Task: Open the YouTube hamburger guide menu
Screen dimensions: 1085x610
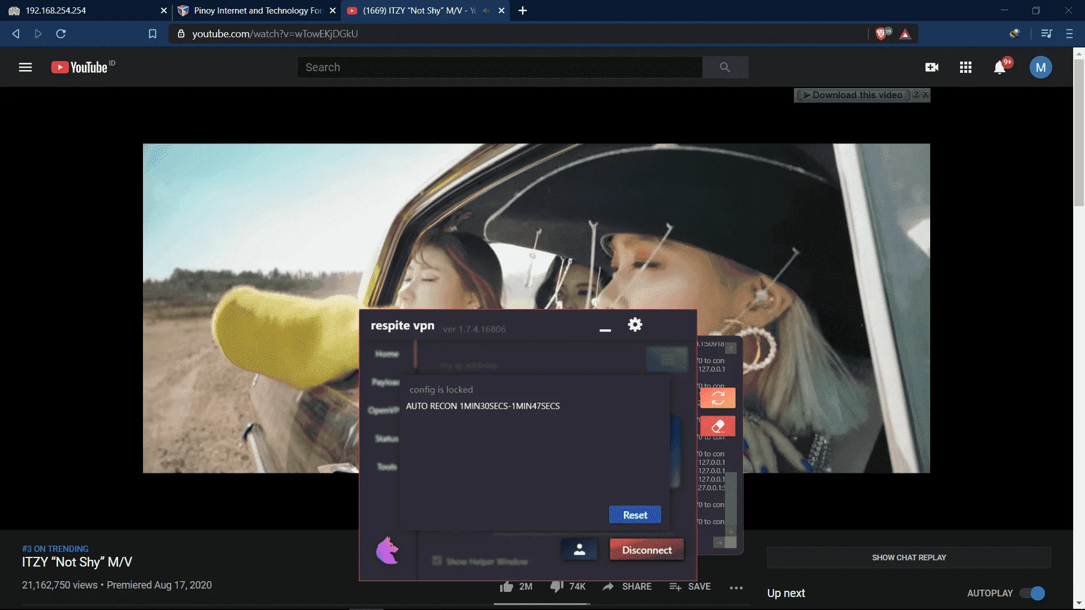Action: 25,67
